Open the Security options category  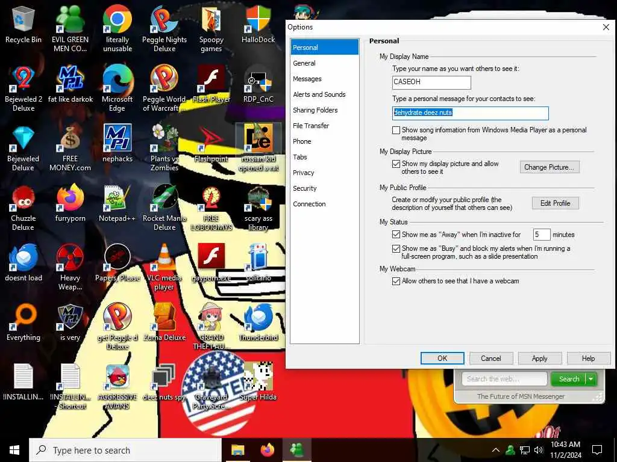[324, 188]
